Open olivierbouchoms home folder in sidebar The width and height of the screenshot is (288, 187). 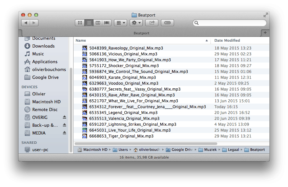pyautogui.click(x=45, y=69)
